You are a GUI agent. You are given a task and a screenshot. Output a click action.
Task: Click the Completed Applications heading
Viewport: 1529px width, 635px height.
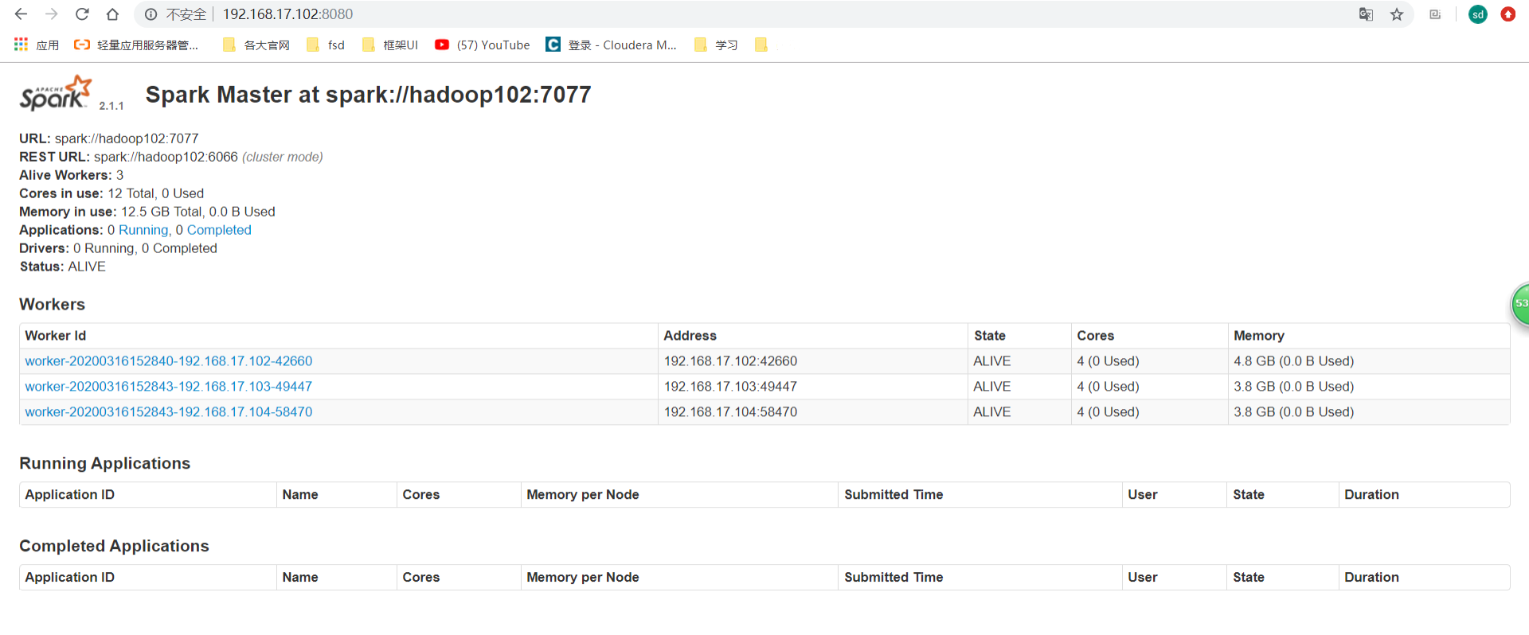point(114,546)
